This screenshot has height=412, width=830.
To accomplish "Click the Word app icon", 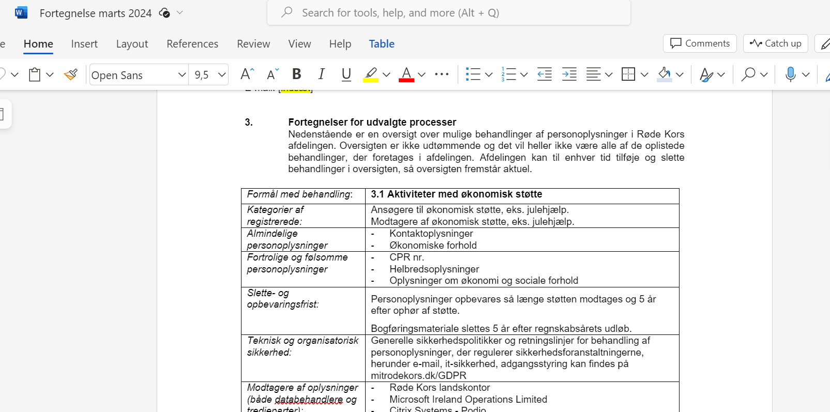I will (x=21, y=12).
